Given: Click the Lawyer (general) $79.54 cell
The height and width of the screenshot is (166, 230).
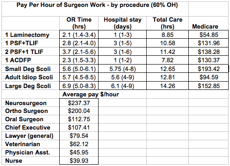Looking at the screenshot, I should pyautogui.click(x=79, y=136).
